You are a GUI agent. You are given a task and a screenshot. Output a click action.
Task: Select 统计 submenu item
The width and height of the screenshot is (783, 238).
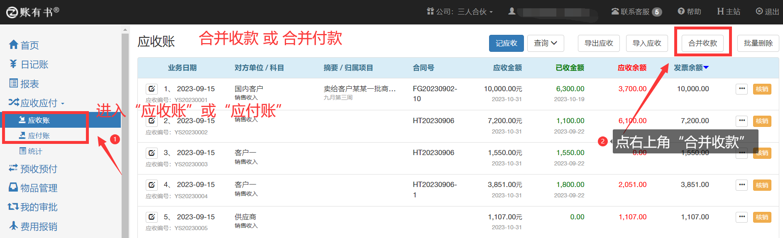click(35, 151)
